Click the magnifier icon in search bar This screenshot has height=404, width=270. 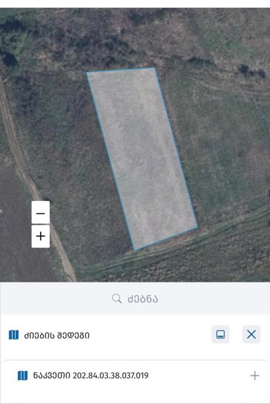[117, 299]
